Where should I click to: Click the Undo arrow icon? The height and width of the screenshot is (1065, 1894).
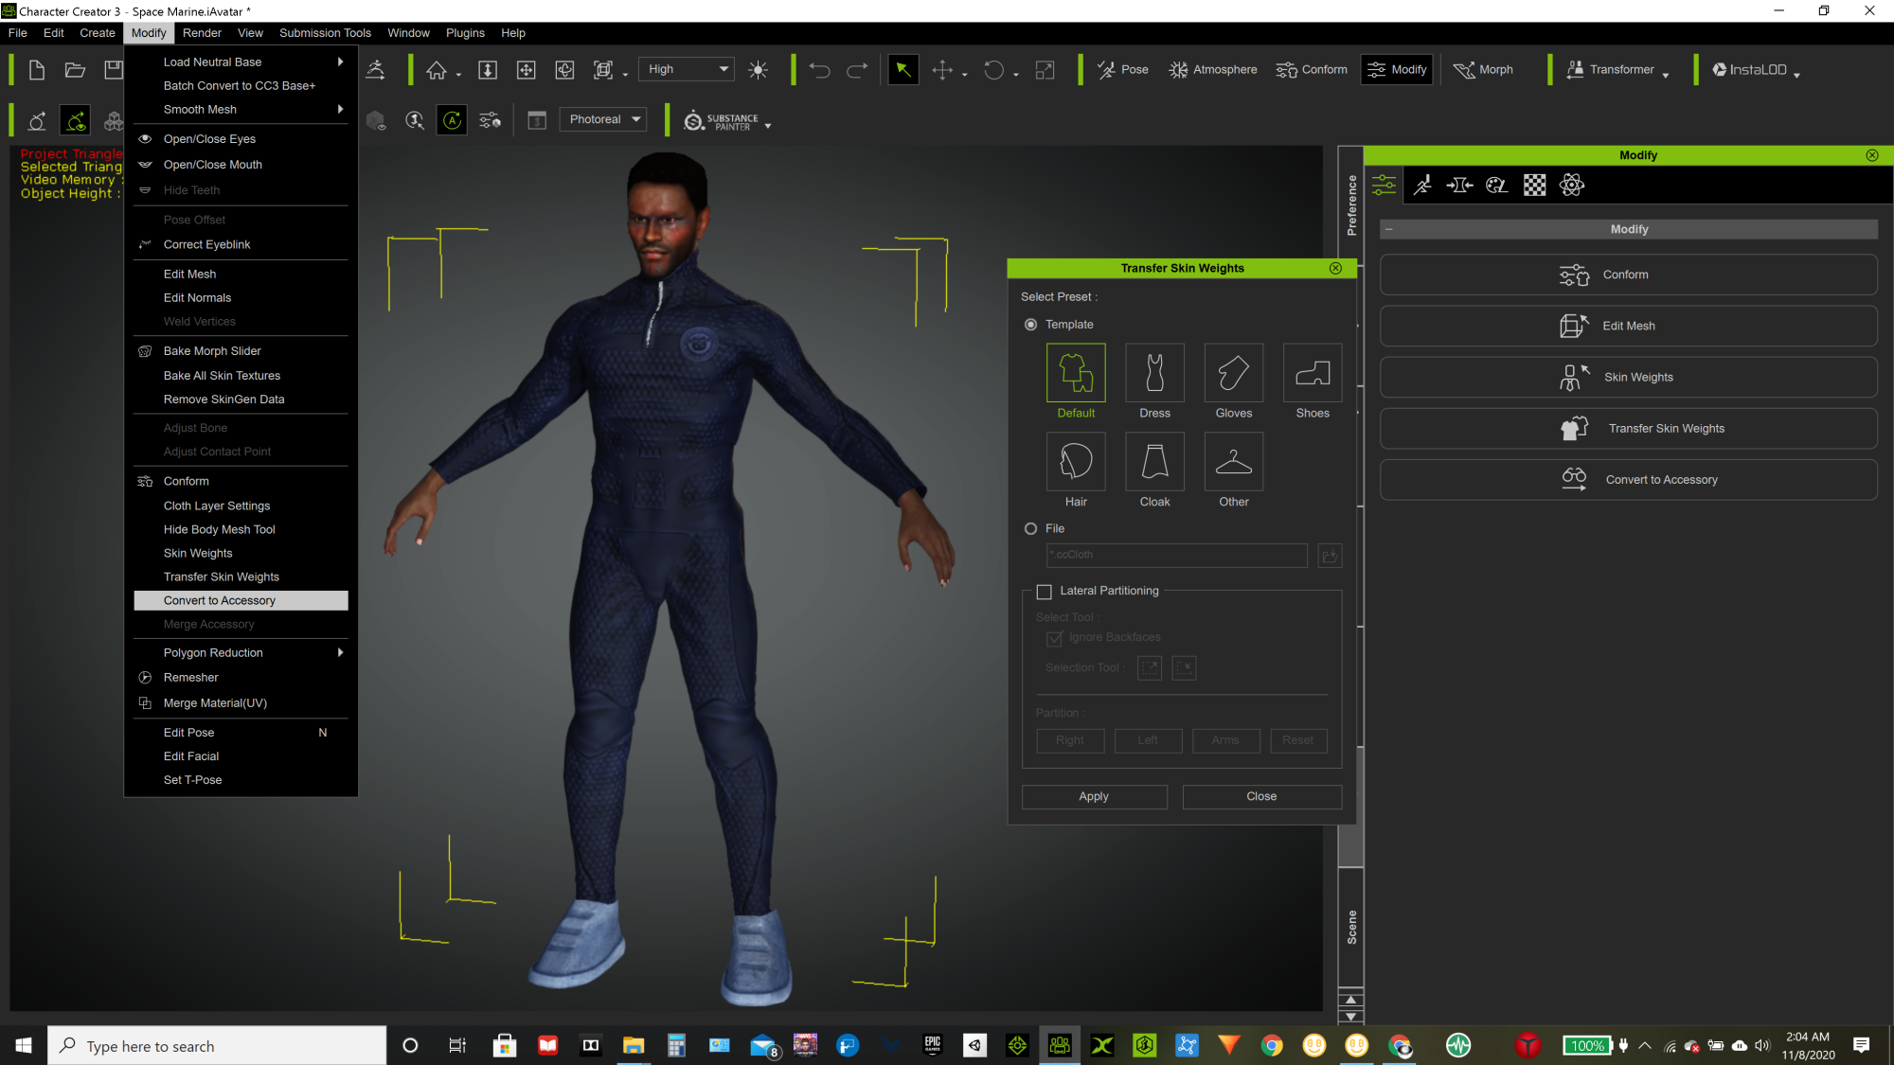click(819, 70)
